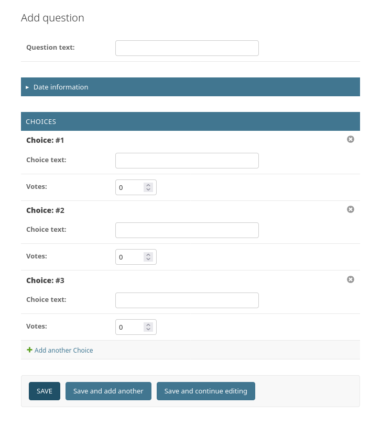381x428 pixels.
Task: Click the green plus icon beside Add another Choice
Action: click(x=29, y=350)
